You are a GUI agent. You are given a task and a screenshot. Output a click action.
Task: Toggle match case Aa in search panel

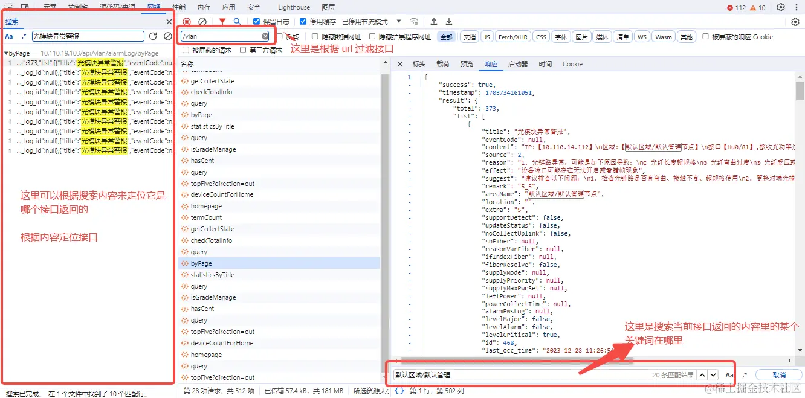coord(9,36)
